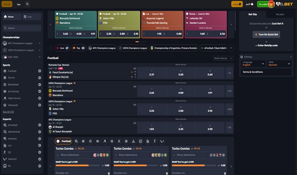The width and height of the screenshot is (297, 175).
Task: Open the Match Winner market dropdown
Action: (x=223, y=58)
